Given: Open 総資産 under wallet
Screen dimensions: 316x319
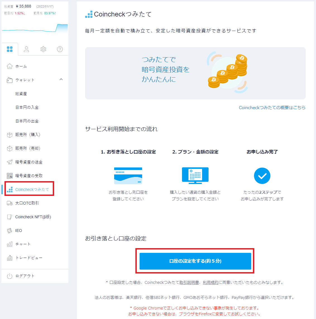Looking at the screenshot, I should [x=21, y=94].
